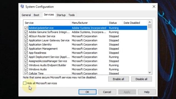Click Running status of Windows Audio
This screenshot has height=99, width=176.
pos(114,69)
